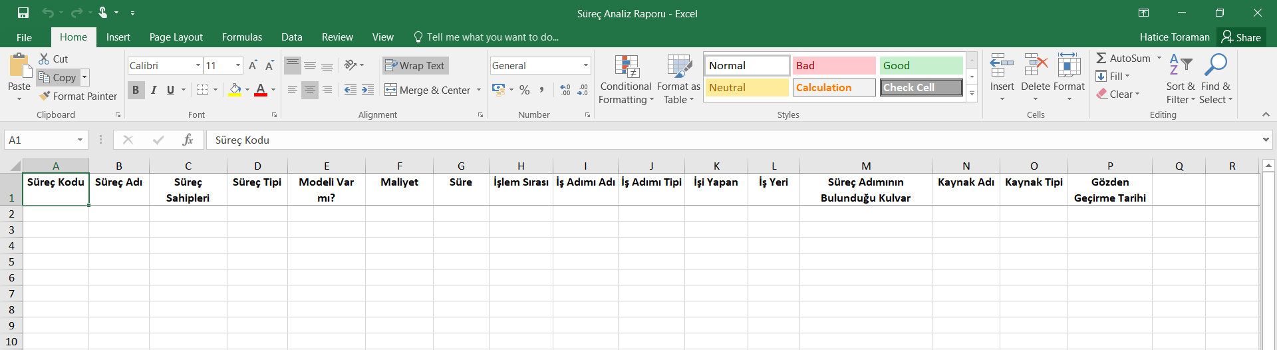
Task: Click the Share button
Action: [1241, 37]
